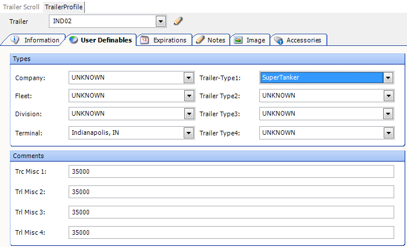Switch to the Trailer Scroll tab
The image size is (407, 247).
tap(21, 7)
